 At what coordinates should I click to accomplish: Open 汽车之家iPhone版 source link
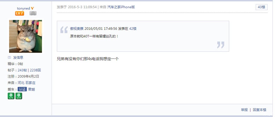pyautogui.click(x=121, y=7)
